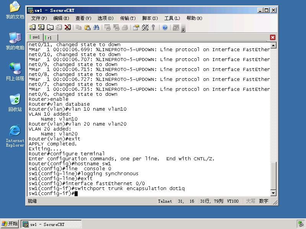Switch to the r1 session tab
The height and width of the screenshot is (229, 306).
50,37
